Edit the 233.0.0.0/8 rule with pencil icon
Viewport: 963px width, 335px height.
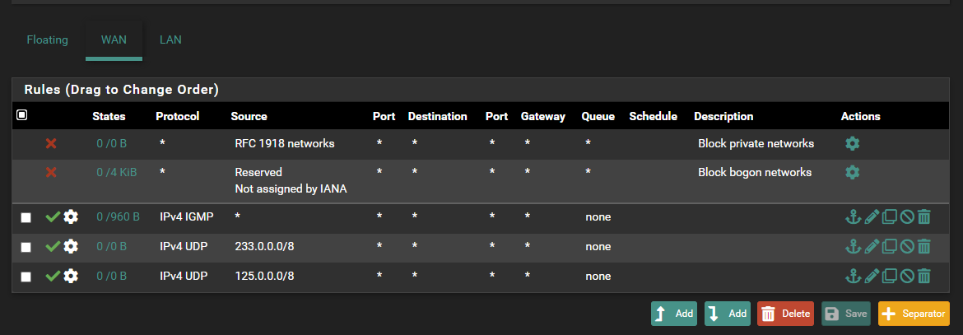(872, 247)
